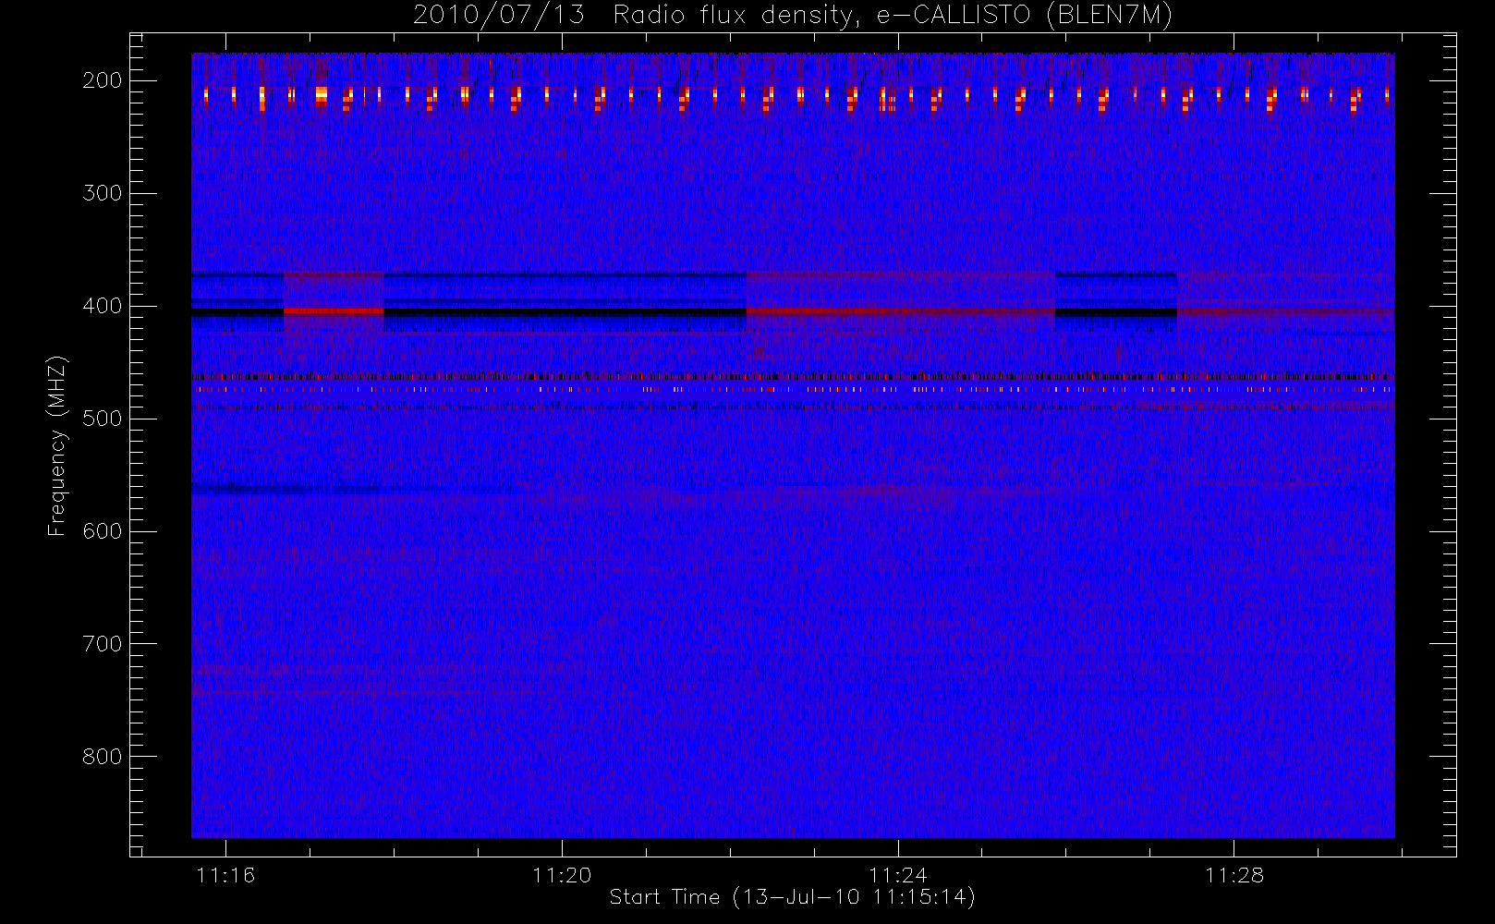The width and height of the screenshot is (1495, 924).
Task: Click the 'Start Time (13-Jul-10 11:15:14)' label
Action: (793, 897)
